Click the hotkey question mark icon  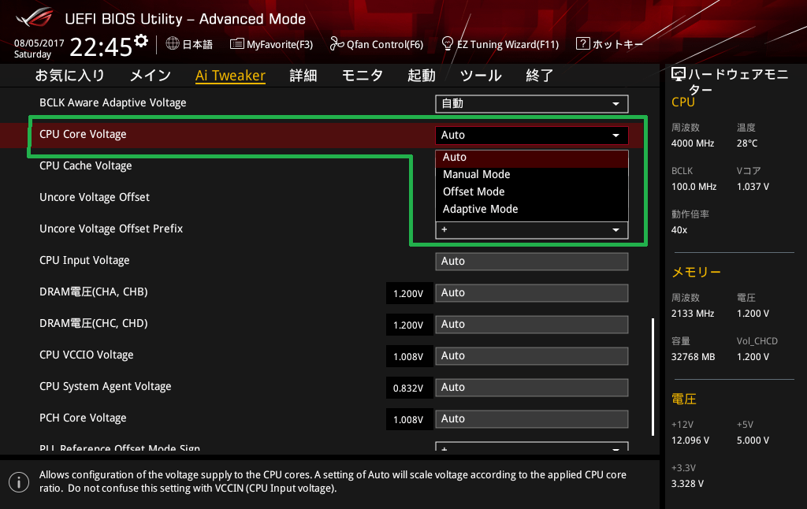[582, 44]
